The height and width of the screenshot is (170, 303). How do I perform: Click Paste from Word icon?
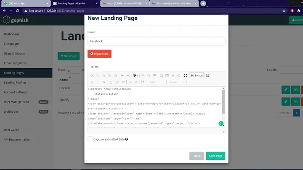tap(115, 76)
